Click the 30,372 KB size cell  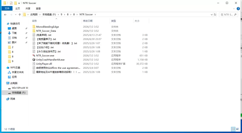[x=142, y=64]
